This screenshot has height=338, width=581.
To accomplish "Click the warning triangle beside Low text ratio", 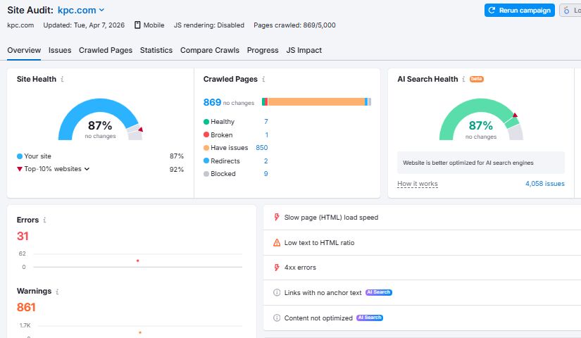I will pos(277,243).
